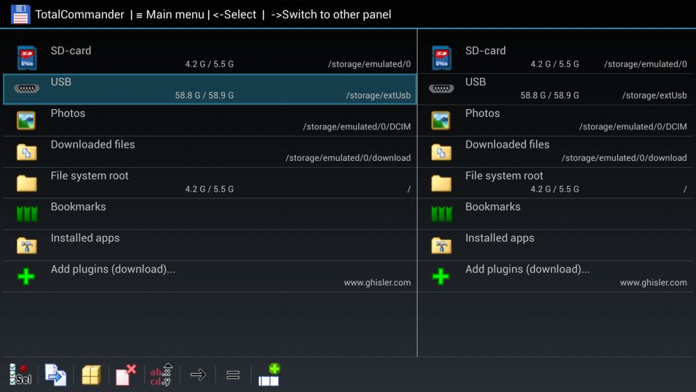The width and height of the screenshot is (696, 392).
Task: Open Downloaded files in the left panel
Action: pos(210,152)
